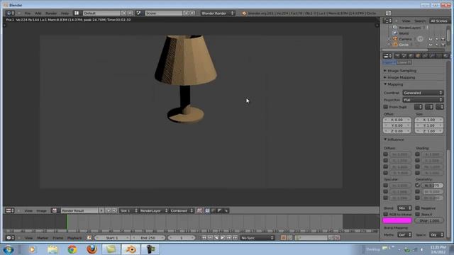Screen dimensions: 454x255
Task: Expand the Camera tree item
Action: [389, 39]
